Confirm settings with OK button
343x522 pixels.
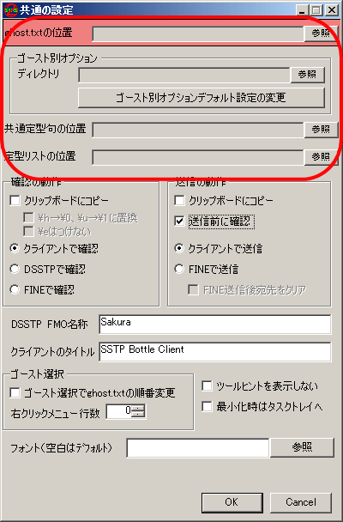pos(232,502)
